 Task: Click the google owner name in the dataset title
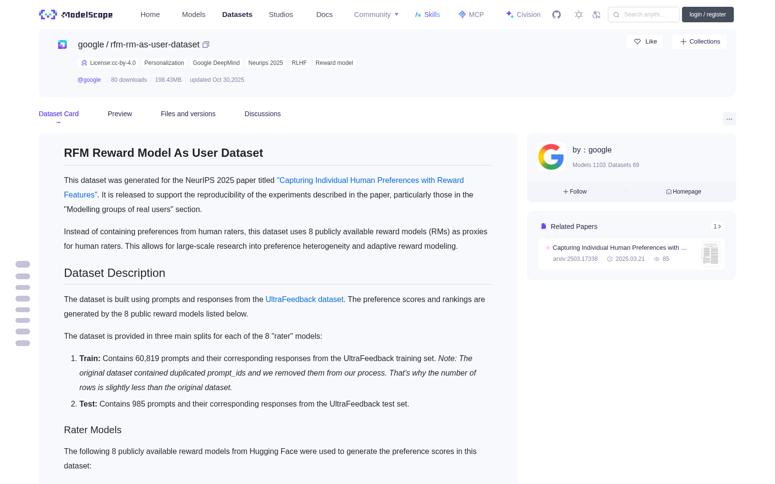pyautogui.click(x=91, y=45)
